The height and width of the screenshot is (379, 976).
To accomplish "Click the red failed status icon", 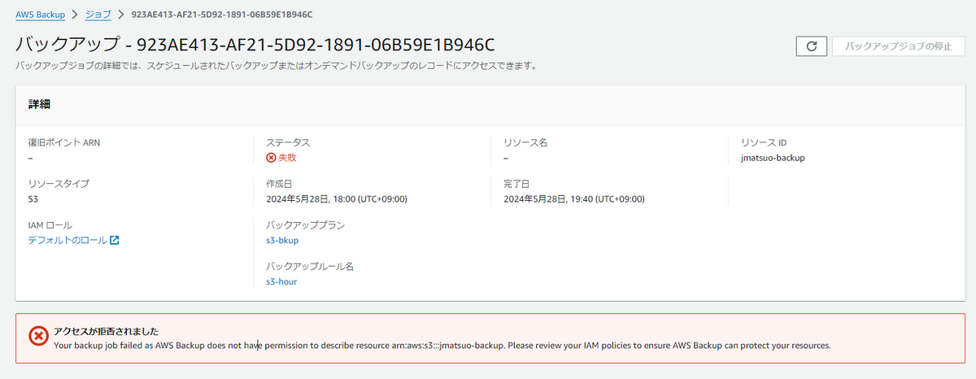I will [271, 158].
